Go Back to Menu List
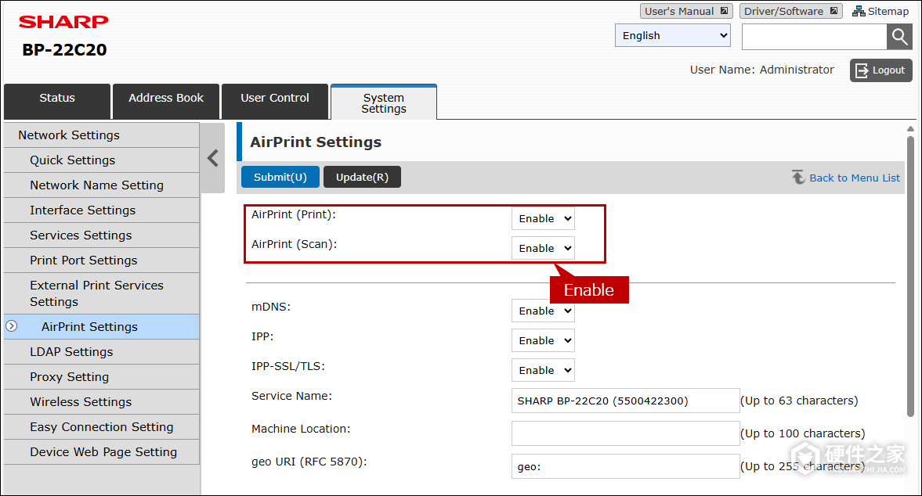This screenshot has width=922, height=496. tap(846, 178)
